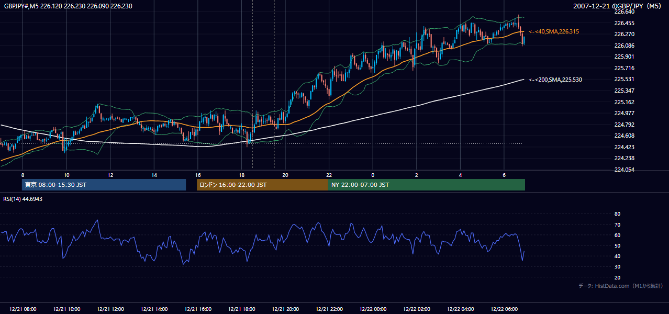Image resolution: width=669 pixels, height=314 pixels.
Task: Click the Tokyo session bar 東京 08:00-15:30 JST
Action: 104,185
